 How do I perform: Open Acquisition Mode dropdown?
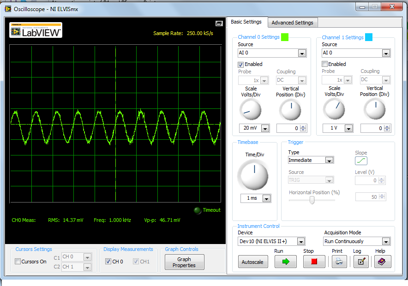[386, 242]
